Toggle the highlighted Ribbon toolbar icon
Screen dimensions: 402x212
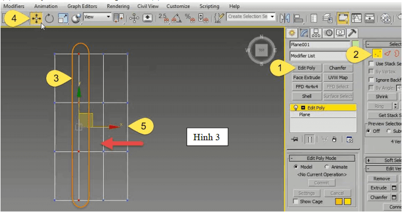pos(343,18)
